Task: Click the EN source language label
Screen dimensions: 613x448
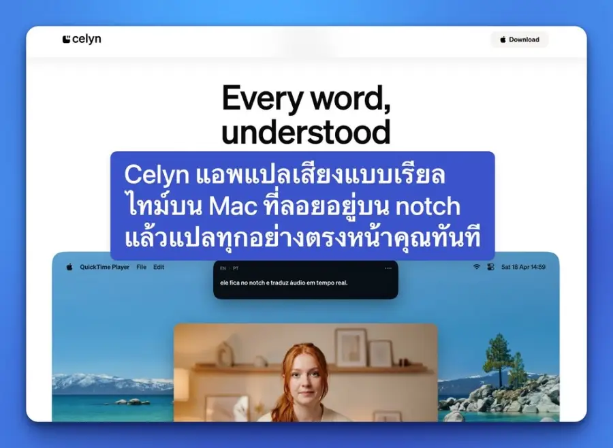Action: pos(223,268)
